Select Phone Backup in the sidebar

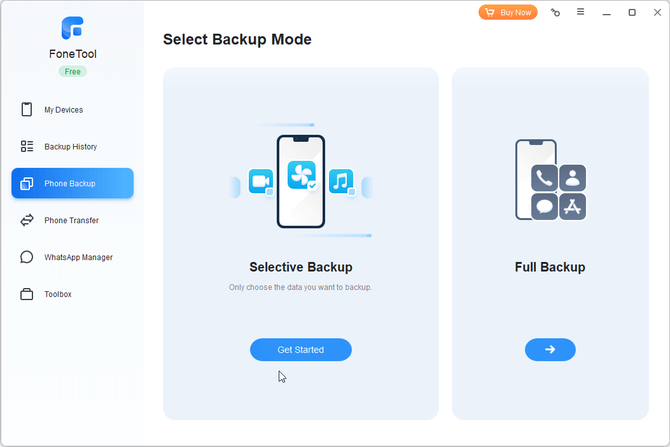pyautogui.click(x=73, y=183)
